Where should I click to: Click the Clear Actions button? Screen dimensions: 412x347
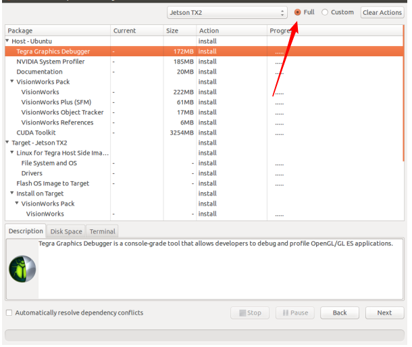(382, 12)
